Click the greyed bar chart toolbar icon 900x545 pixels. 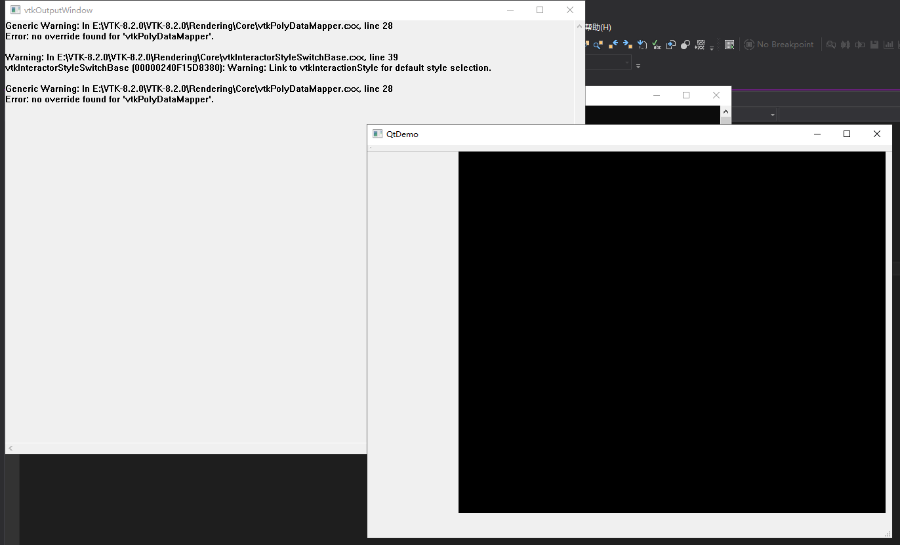point(889,45)
